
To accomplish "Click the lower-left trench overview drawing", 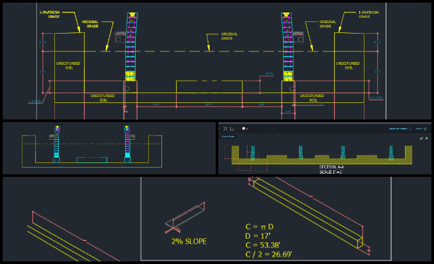I will click(x=92, y=147).
